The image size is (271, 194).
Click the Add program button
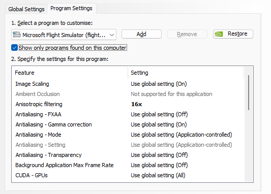(141, 34)
